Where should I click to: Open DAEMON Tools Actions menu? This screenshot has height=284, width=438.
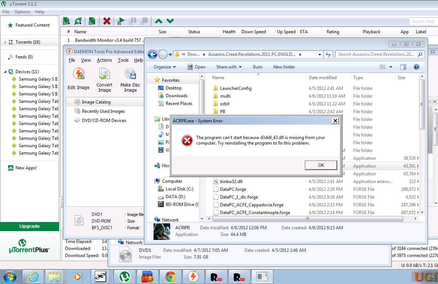tap(104, 60)
